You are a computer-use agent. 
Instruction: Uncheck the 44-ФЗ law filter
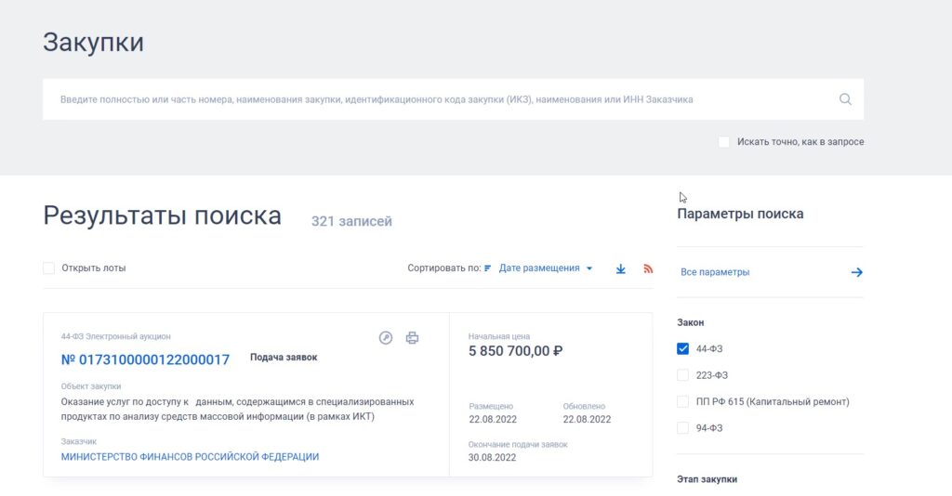click(683, 349)
